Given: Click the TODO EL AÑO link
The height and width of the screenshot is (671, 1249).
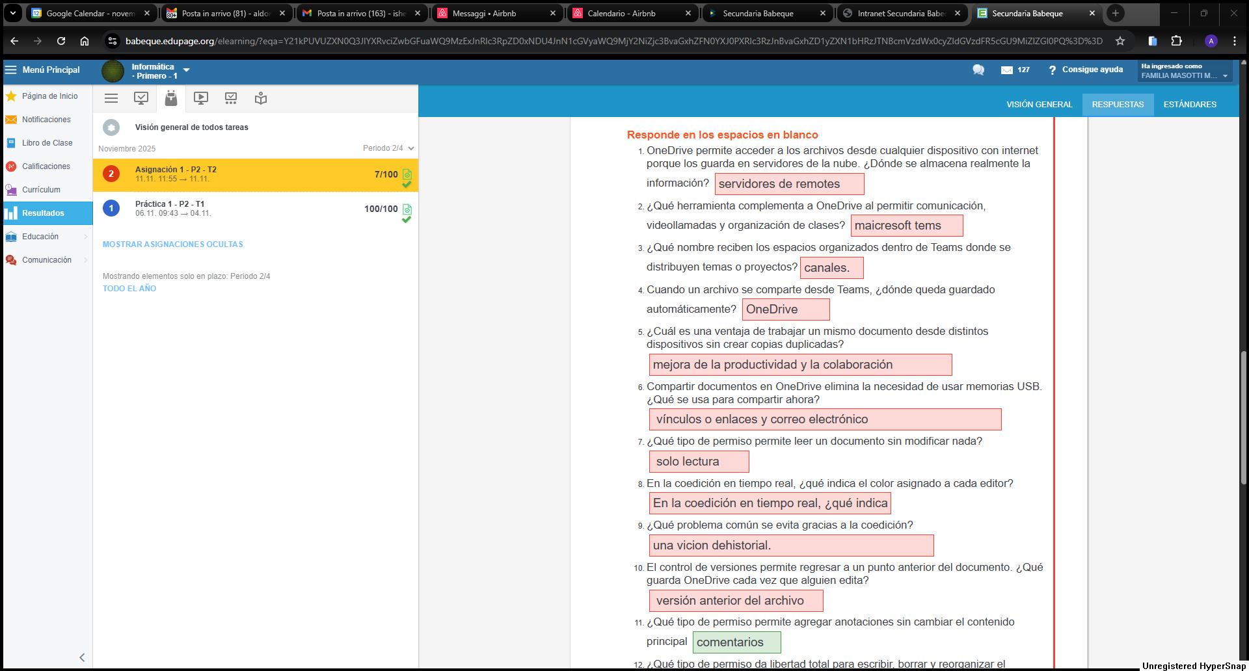Looking at the screenshot, I should coord(129,289).
